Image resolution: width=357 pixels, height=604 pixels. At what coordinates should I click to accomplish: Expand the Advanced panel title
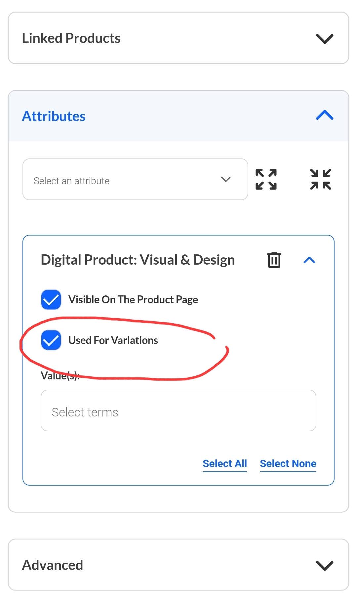53,565
